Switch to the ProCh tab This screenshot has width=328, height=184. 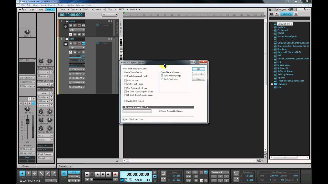[50, 9]
